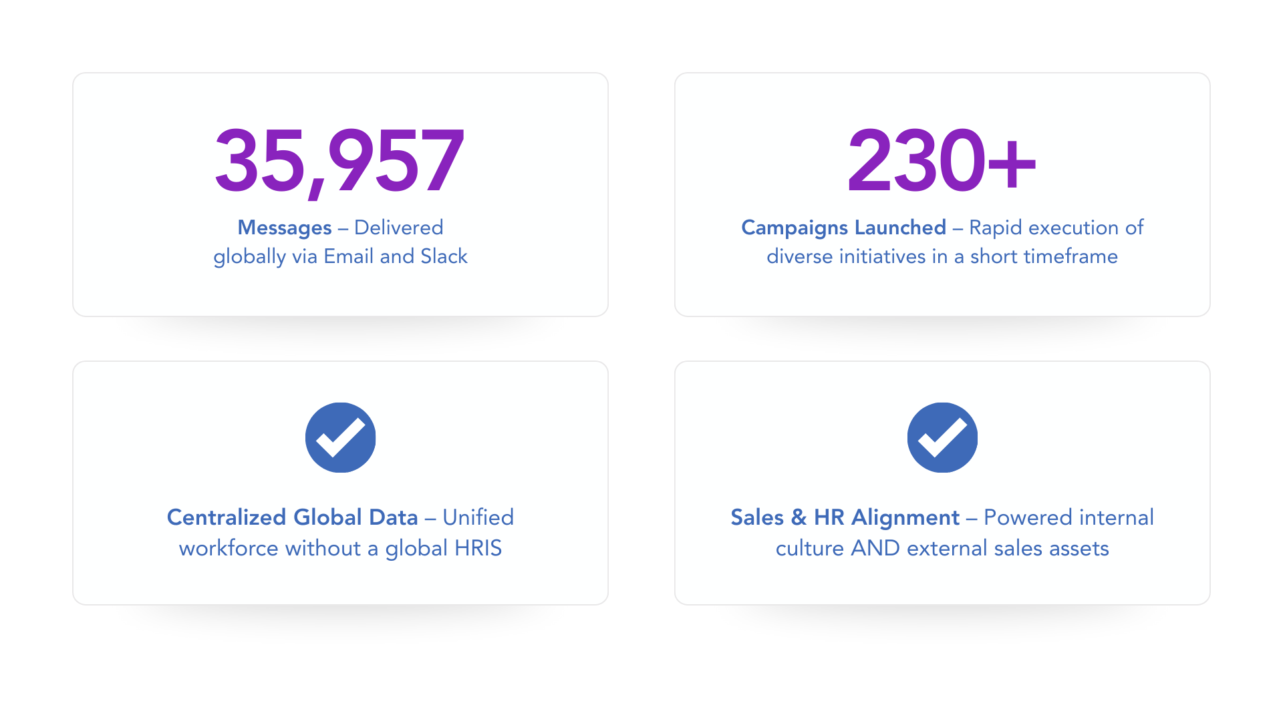Click the Powered internal text
Image resolution: width=1283 pixels, height=721 pixels.
1069,517
